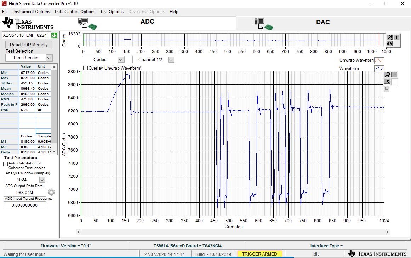
Task: Select crosshair cursor tool on main waveform graph
Action: coord(394,75)
